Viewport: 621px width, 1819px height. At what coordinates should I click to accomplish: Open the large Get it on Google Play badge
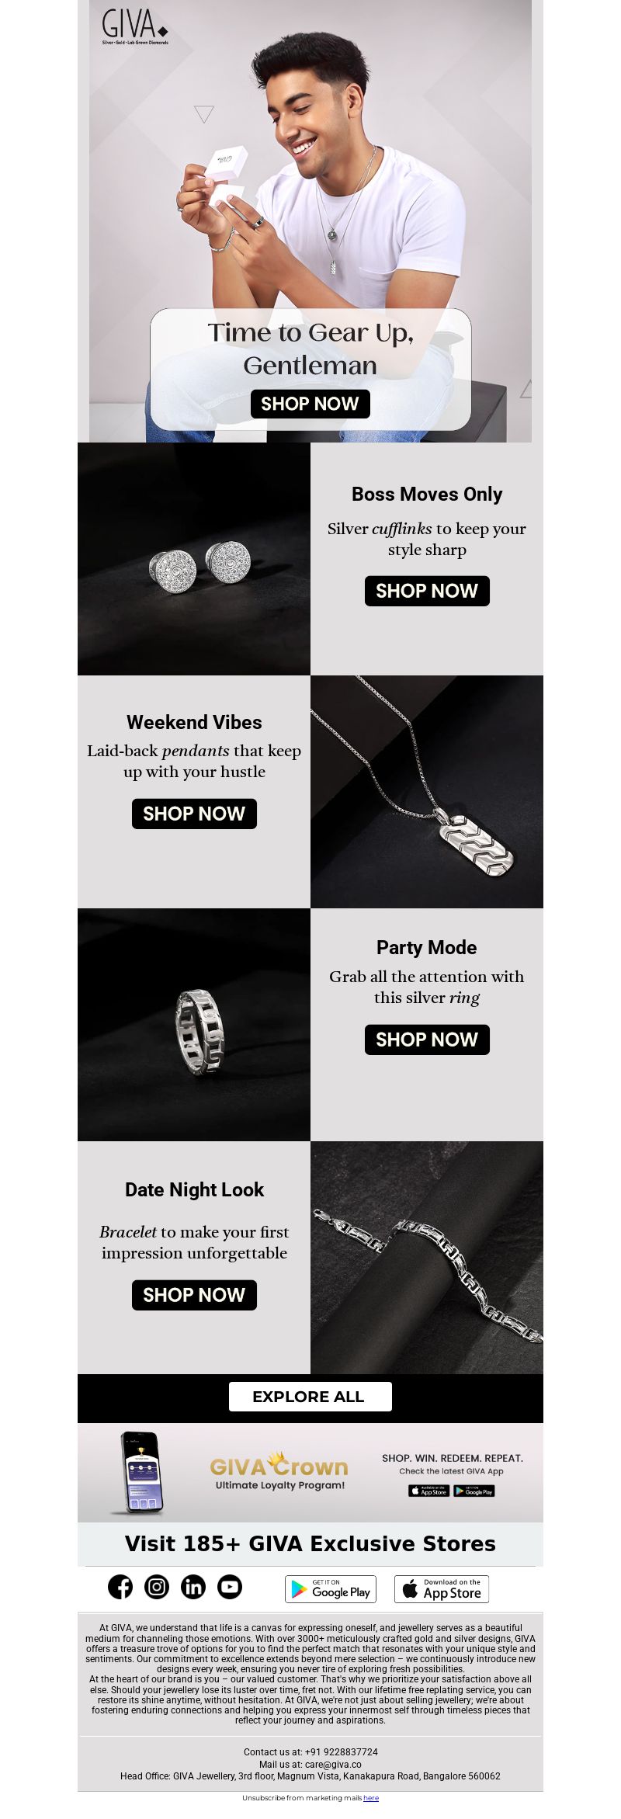[331, 1589]
